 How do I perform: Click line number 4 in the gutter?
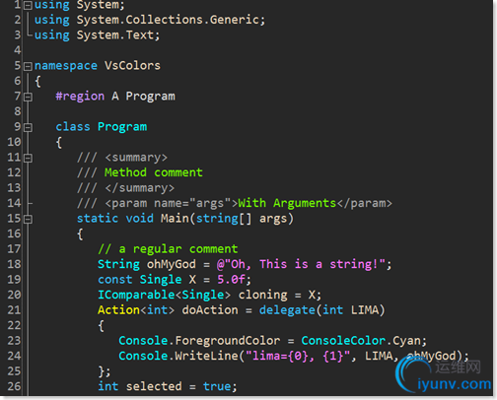click(17, 50)
